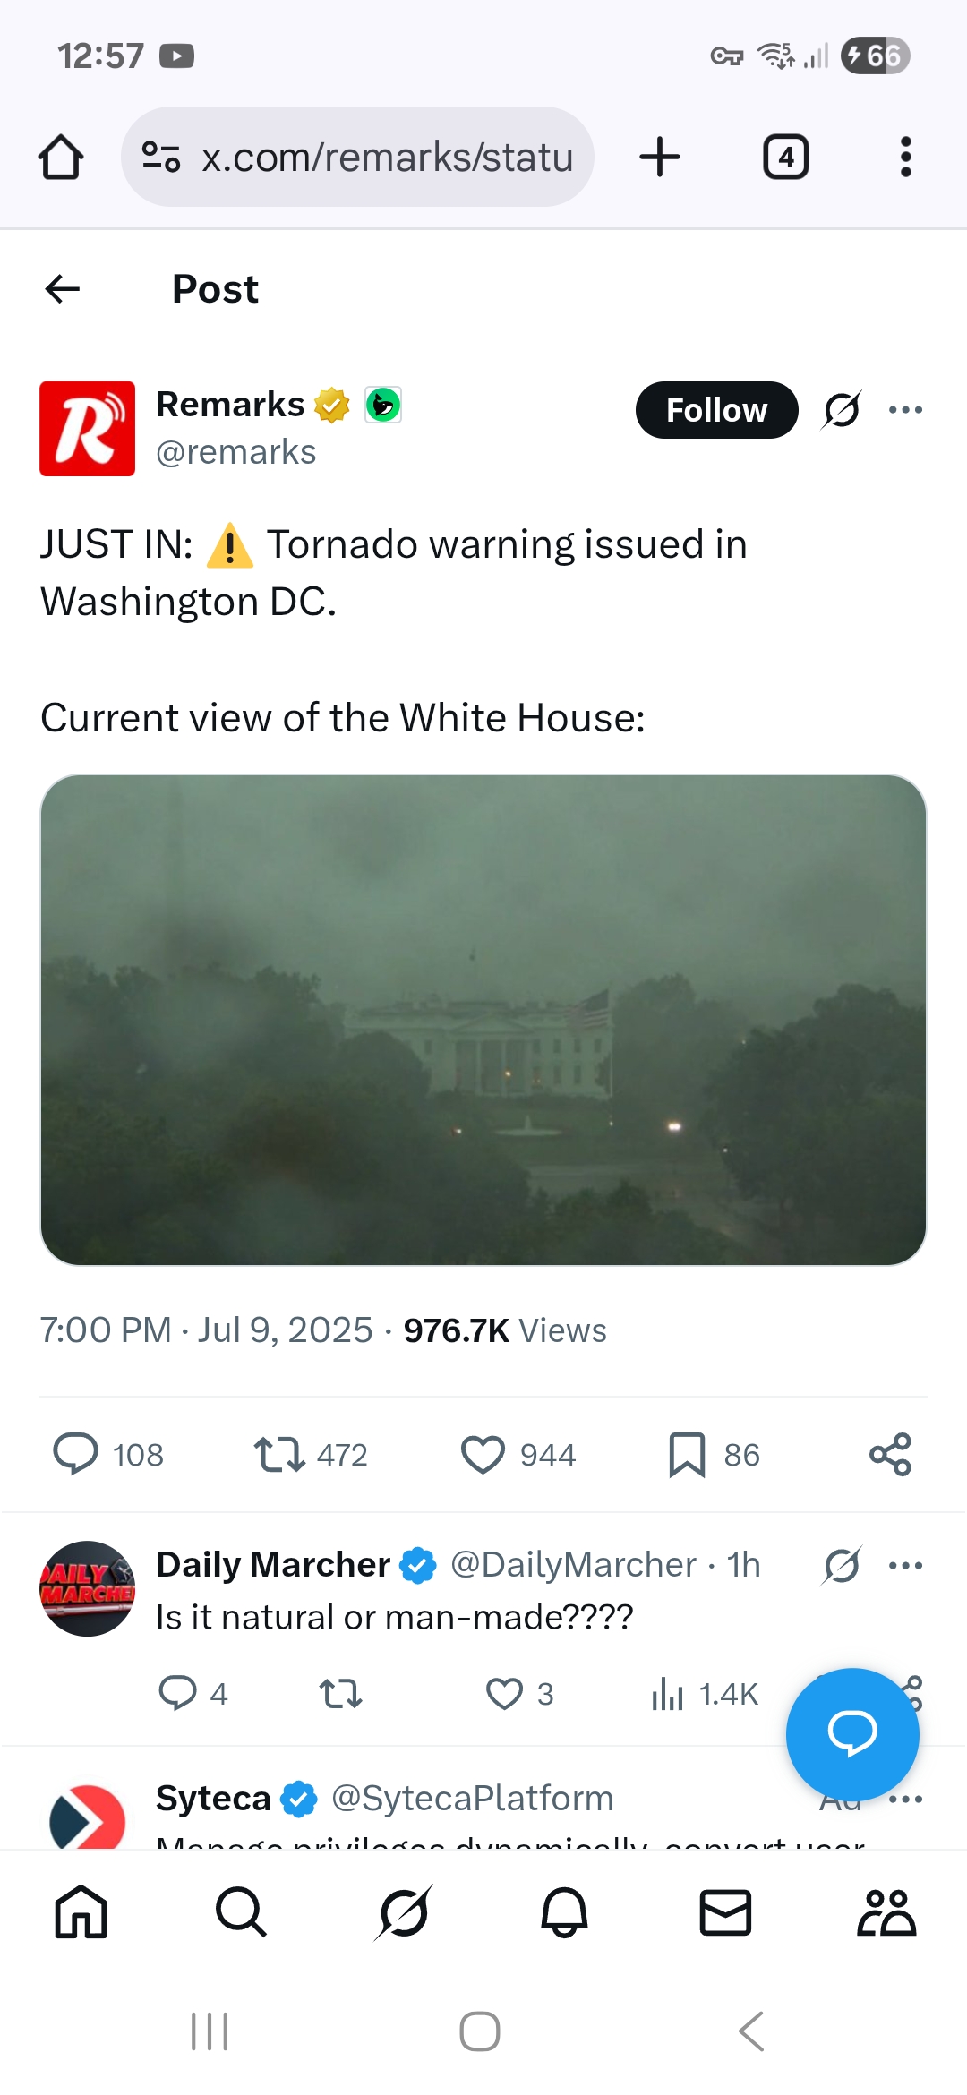This screenshot has height=2095, width=967.
Task: Open browser home page
Action: tap(61, 158)
